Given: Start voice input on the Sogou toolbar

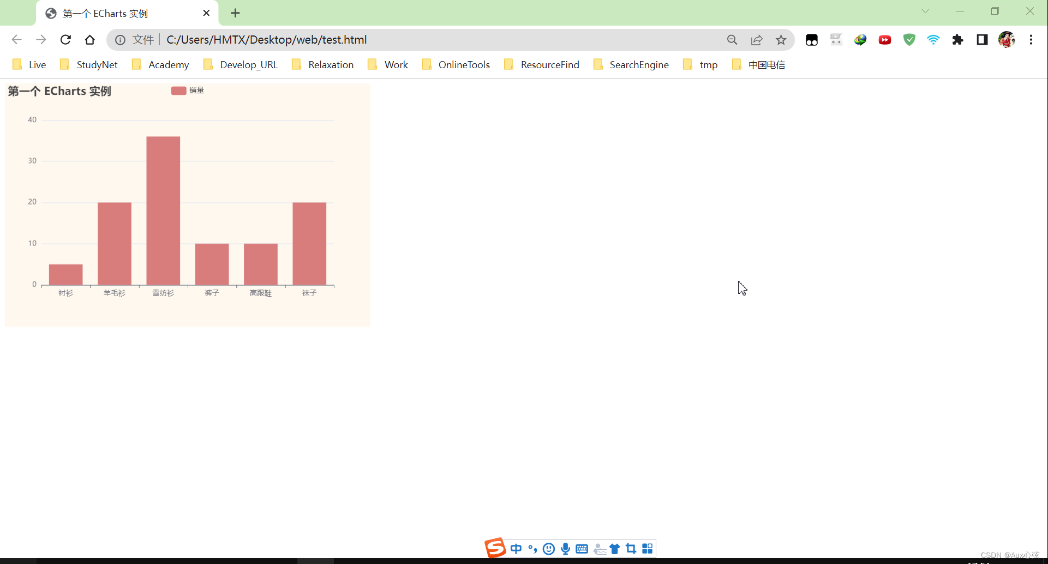Looking at the screenshot, I should pos(565,549).
